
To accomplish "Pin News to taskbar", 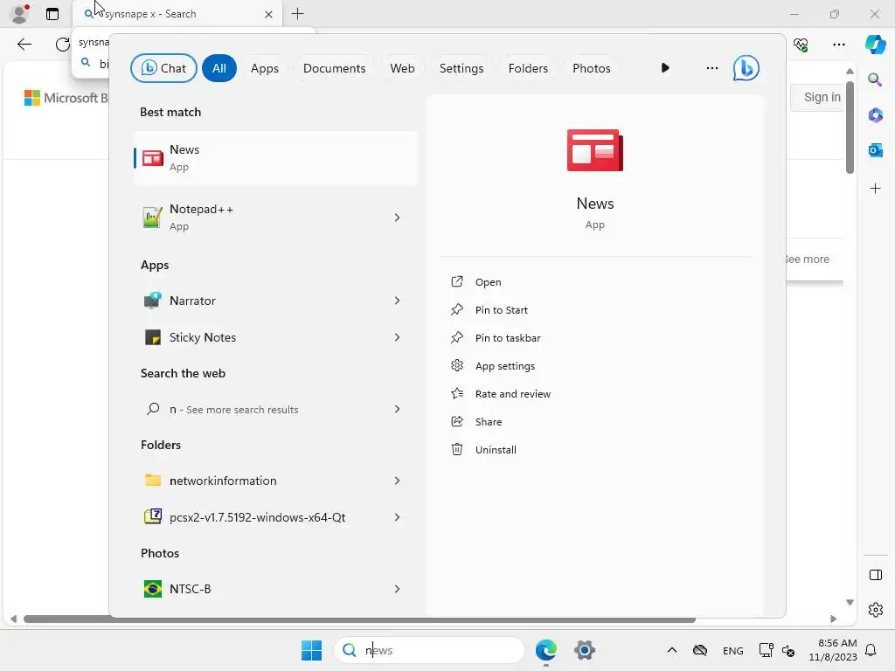I will (508, 338).
